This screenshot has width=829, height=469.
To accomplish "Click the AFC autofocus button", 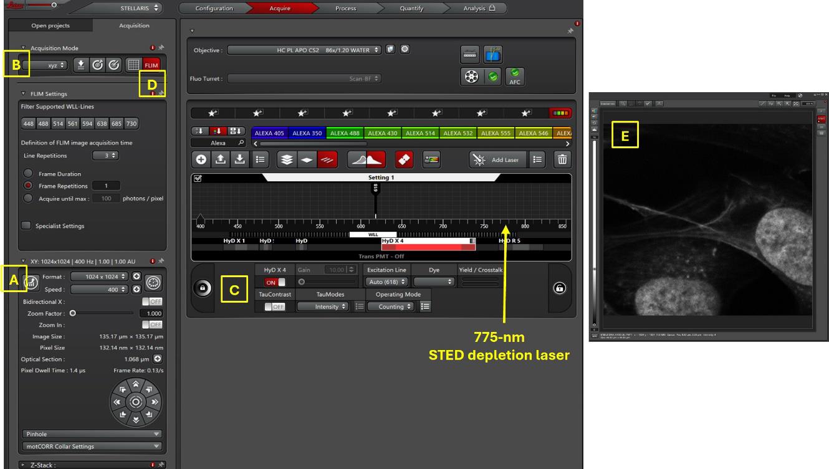I will pos(514,76).
